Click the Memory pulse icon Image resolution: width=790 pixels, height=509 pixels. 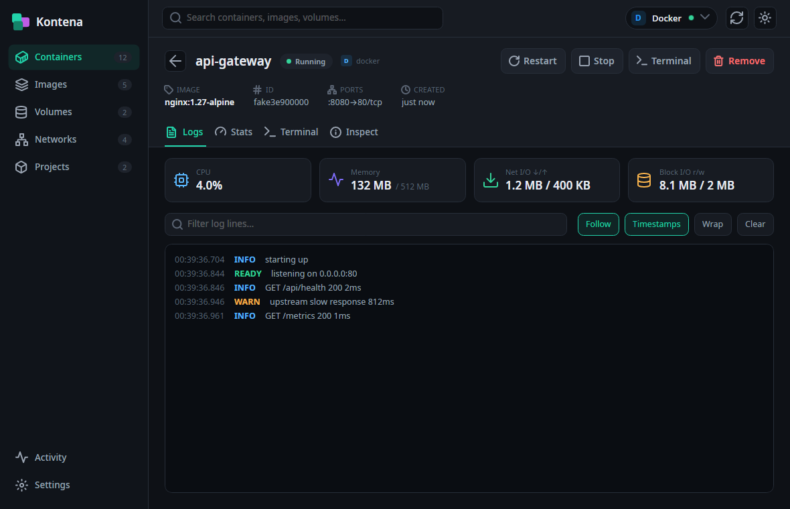(x=336, y=179)
